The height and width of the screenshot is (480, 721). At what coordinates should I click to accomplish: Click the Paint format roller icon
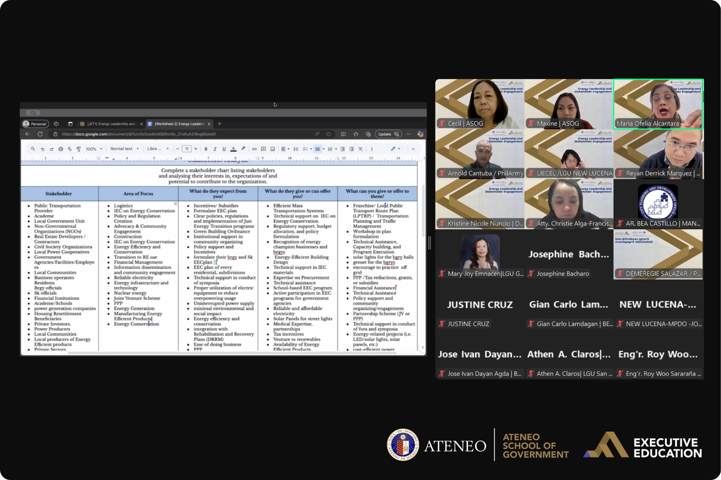[79, 149]
